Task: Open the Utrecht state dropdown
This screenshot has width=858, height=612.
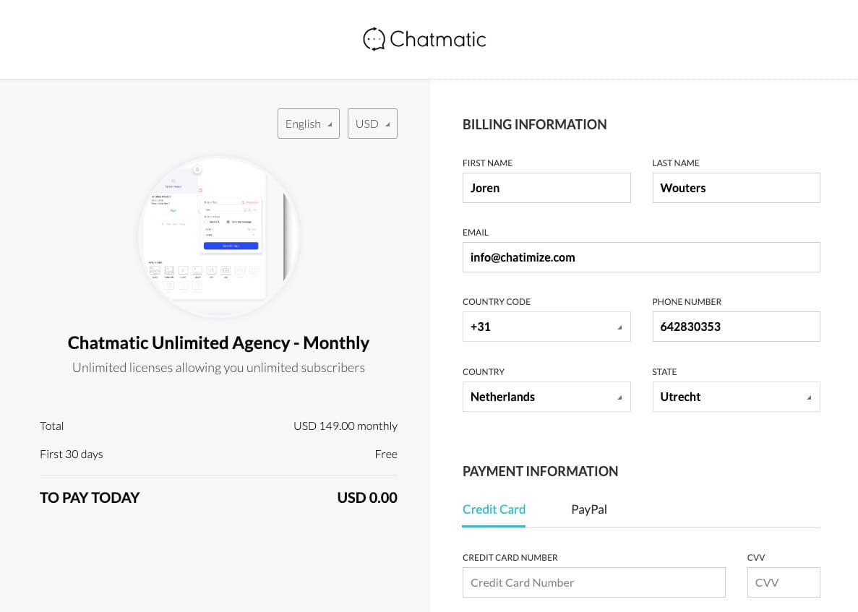Action: point(736,397)
